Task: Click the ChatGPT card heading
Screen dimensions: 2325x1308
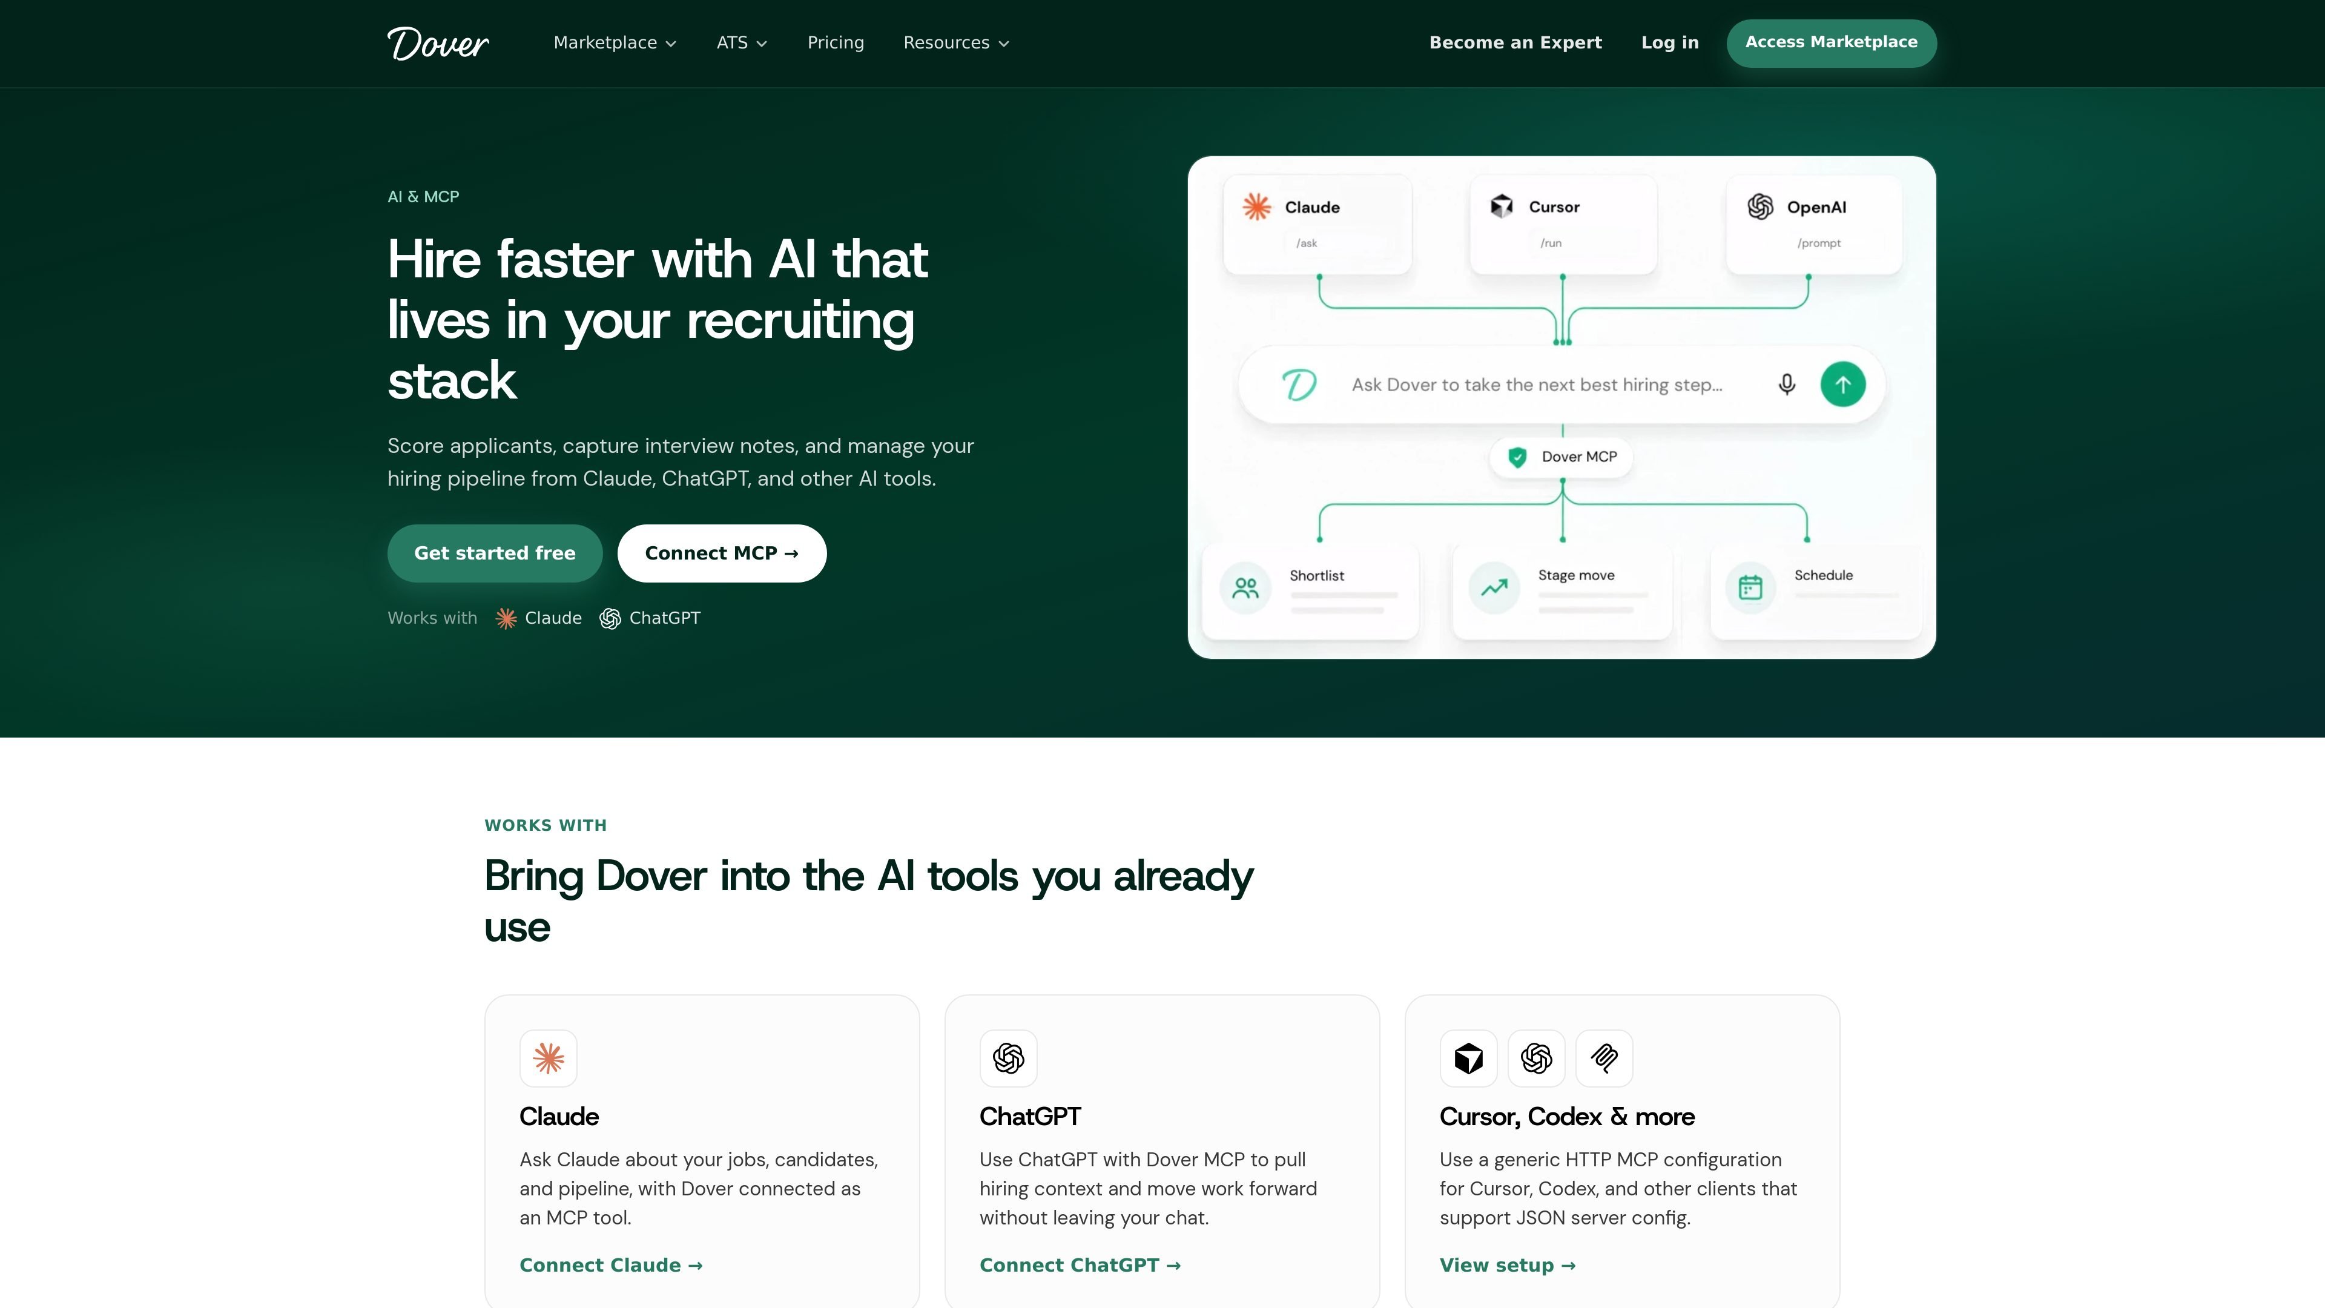Action: point(1030,1117)
